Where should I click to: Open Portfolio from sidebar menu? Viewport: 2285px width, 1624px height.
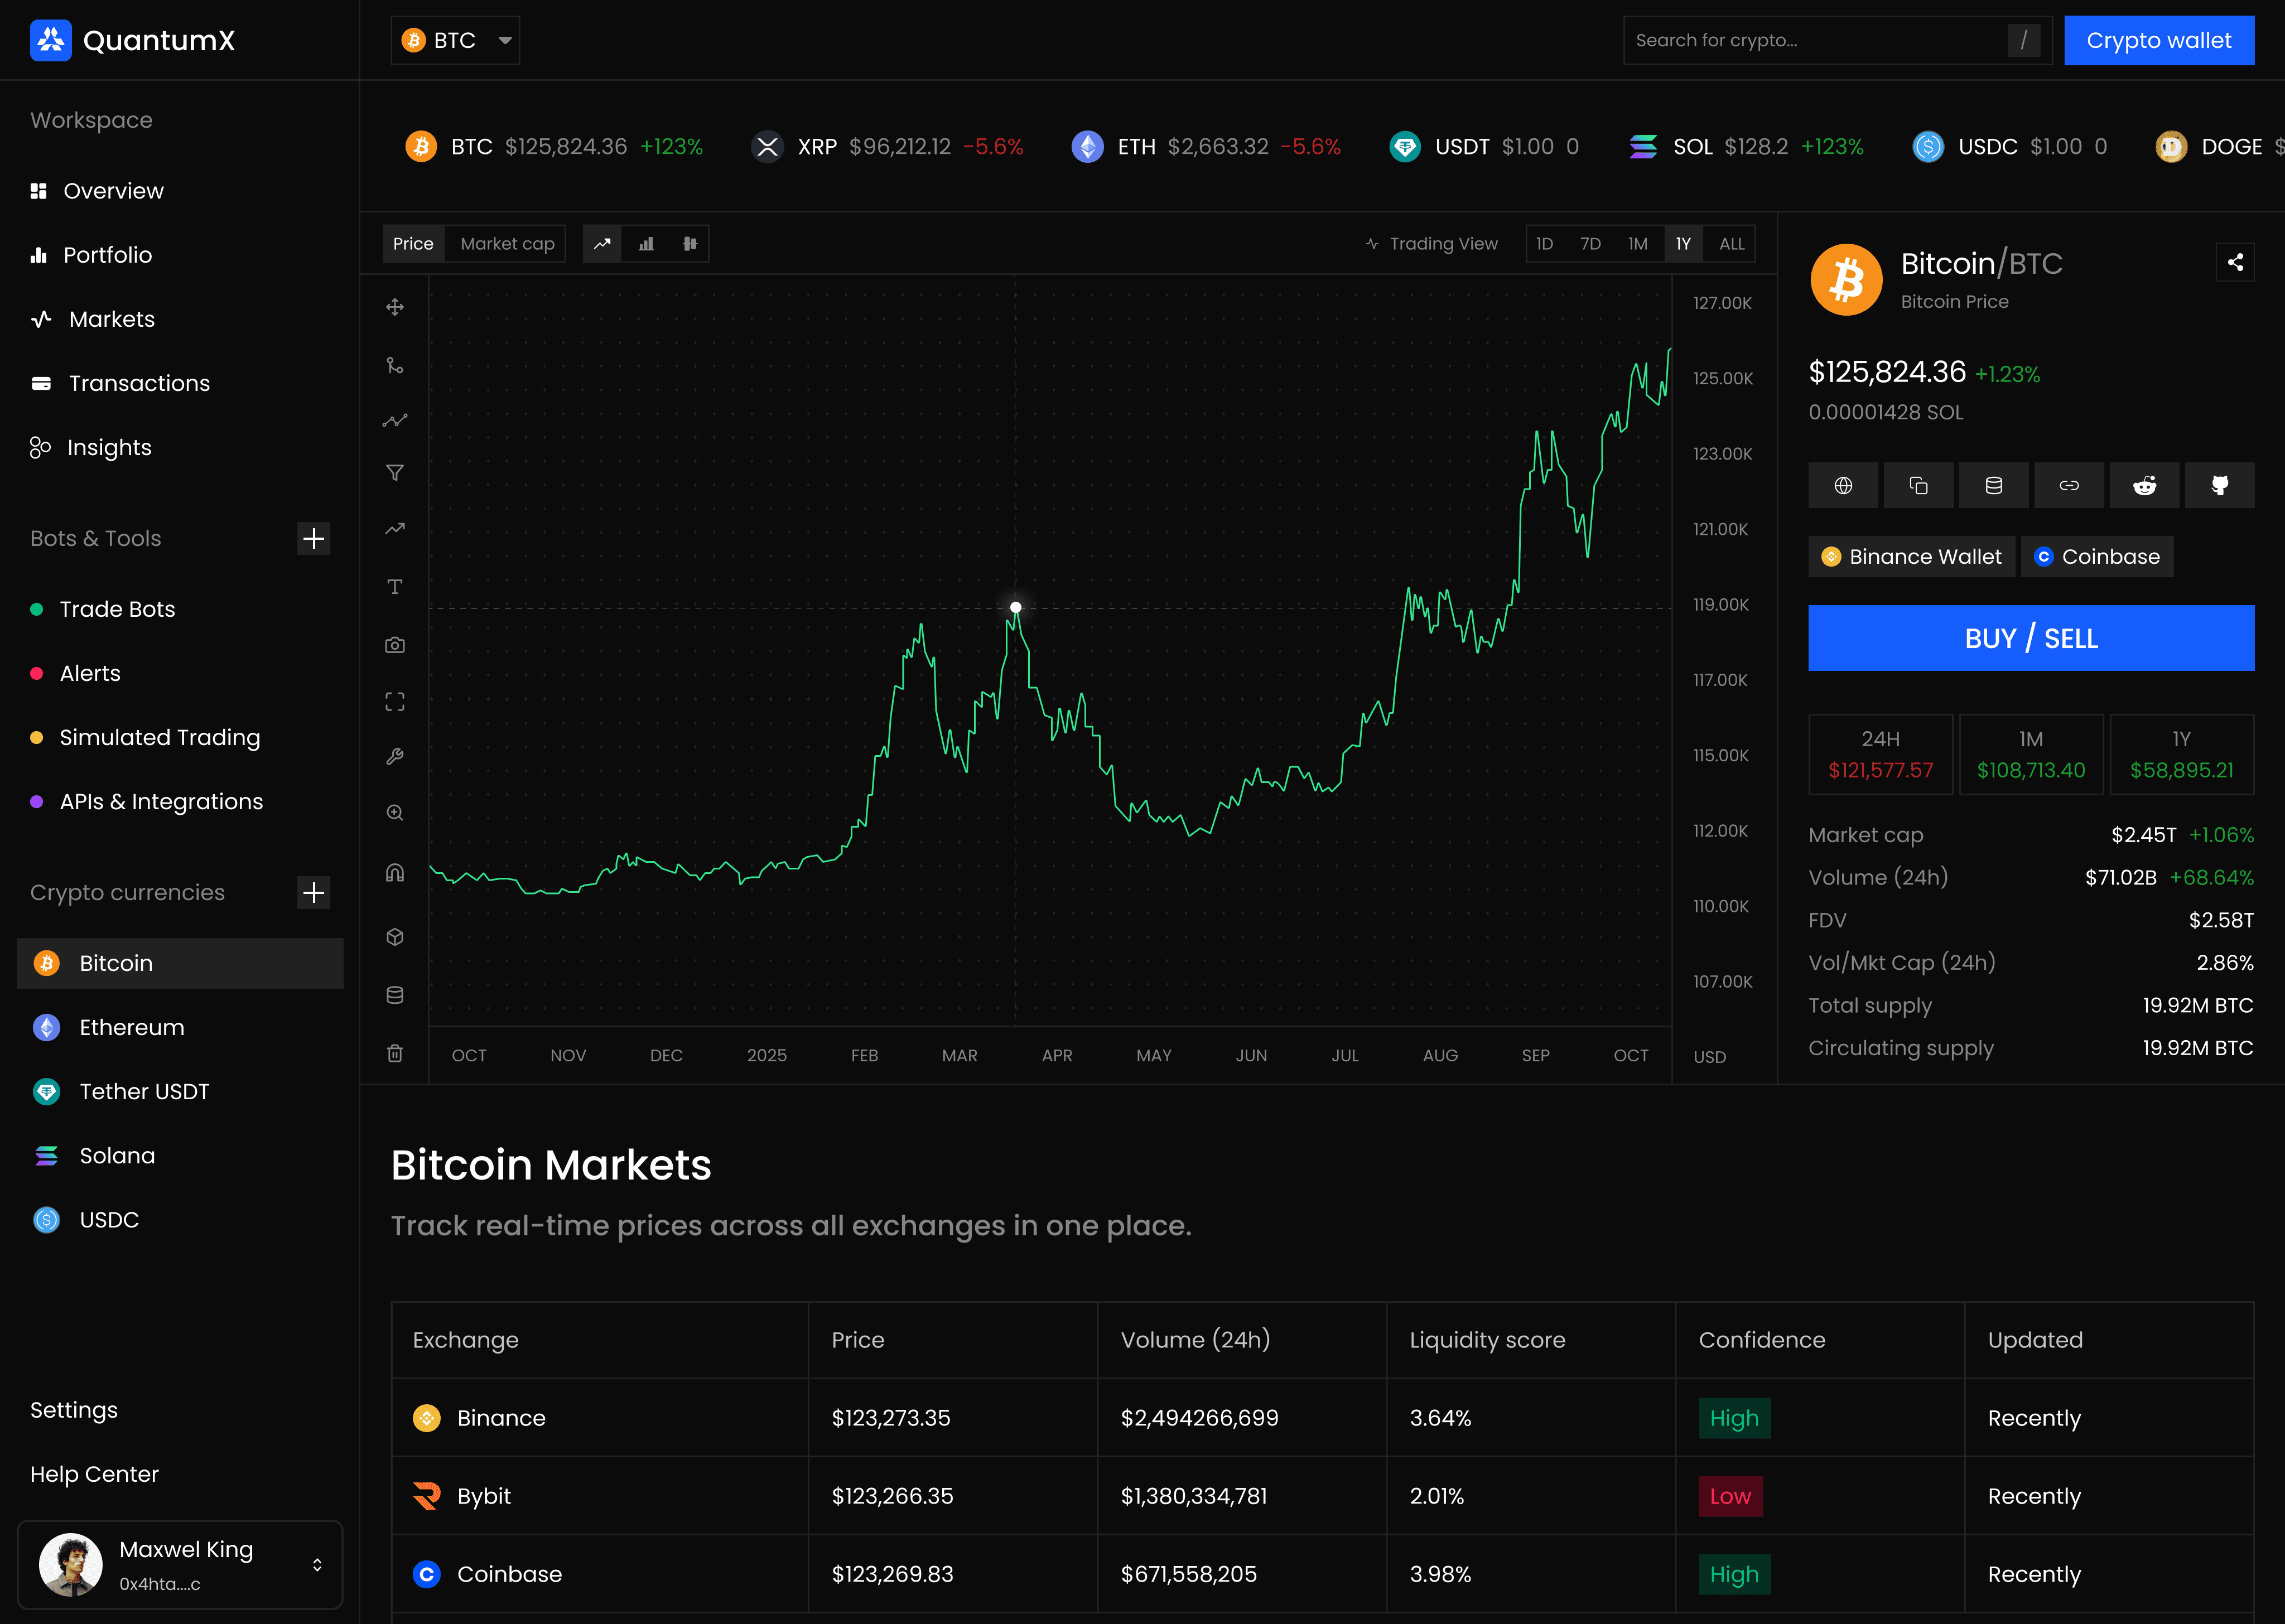(x=107, y=255)
